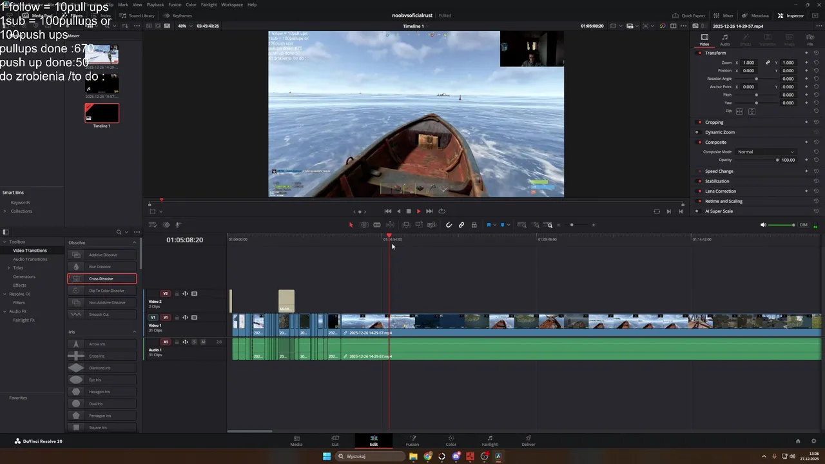The height and width of the screenshot is (464, 825).
Task: Add a blue flag to the clip
Action: point(489,225)
